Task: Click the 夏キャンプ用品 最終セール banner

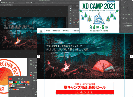Action: pos(85,87)
